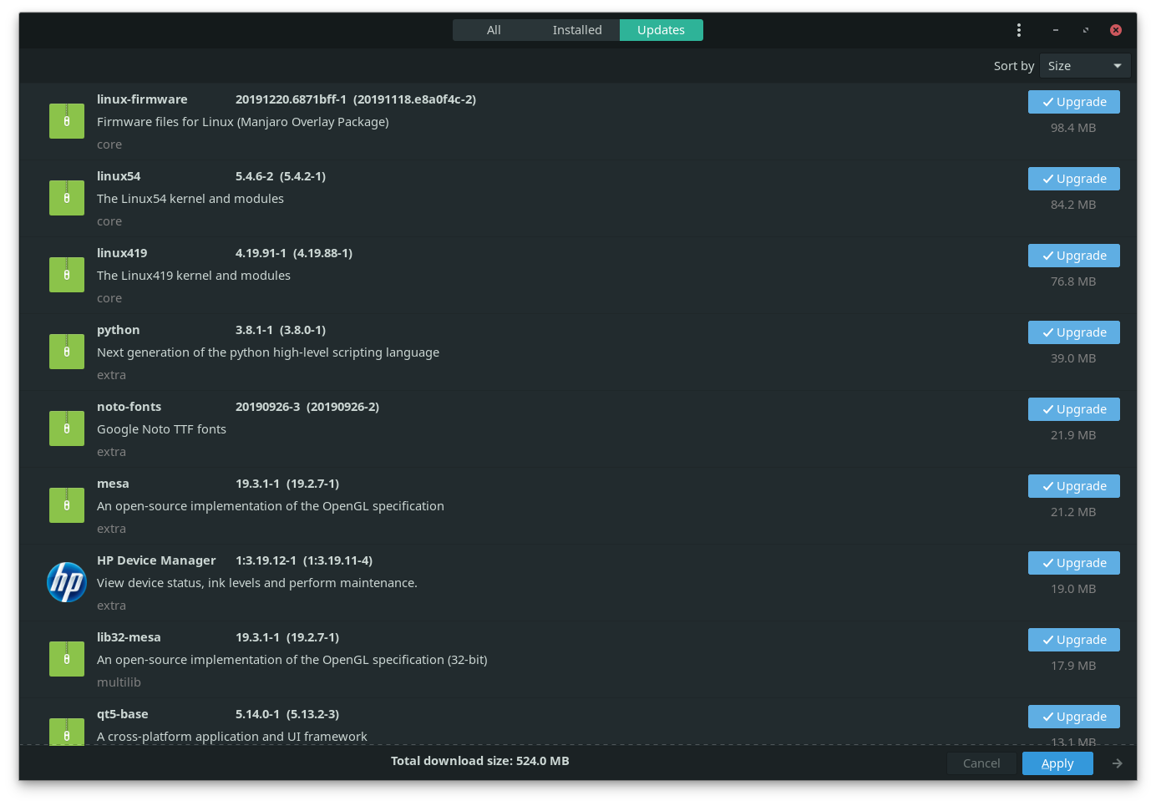
Task: Open the Sort by Size dropdown
Action: point(1085,66)
